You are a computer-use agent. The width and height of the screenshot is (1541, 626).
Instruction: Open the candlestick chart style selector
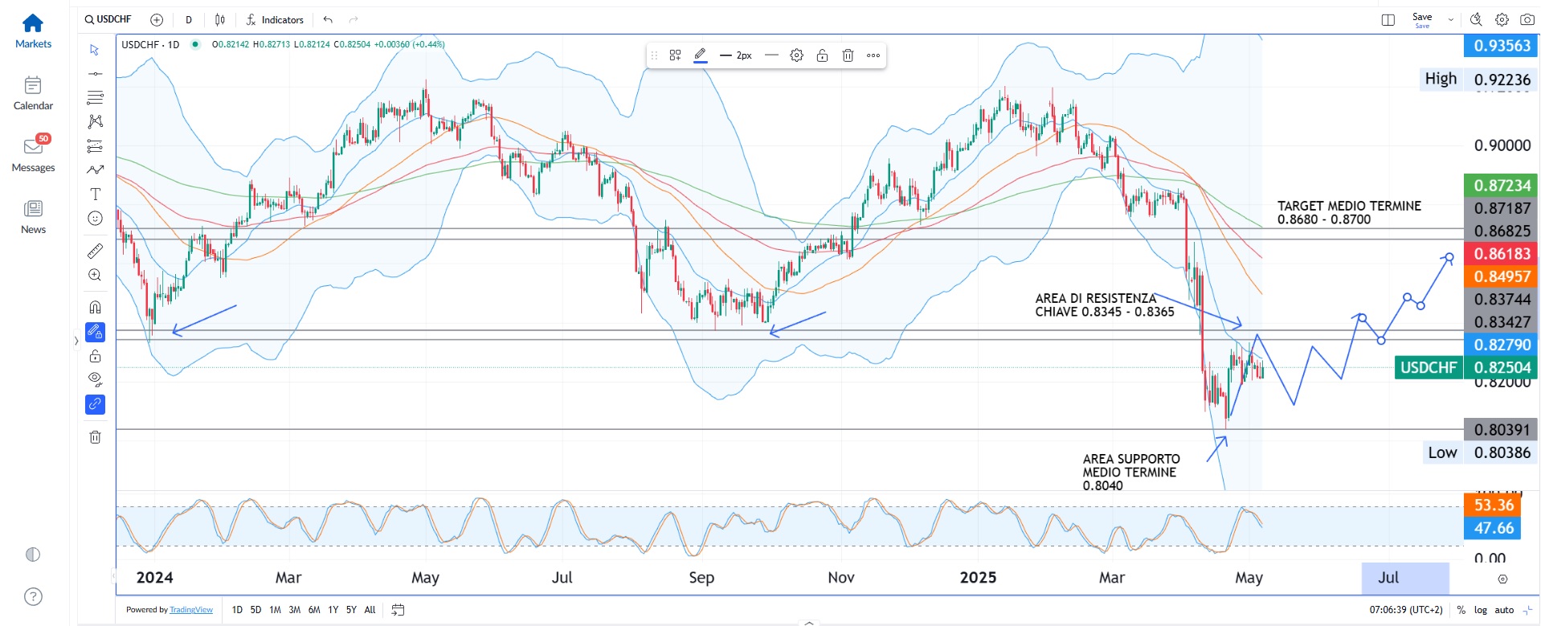pos(220,20)
